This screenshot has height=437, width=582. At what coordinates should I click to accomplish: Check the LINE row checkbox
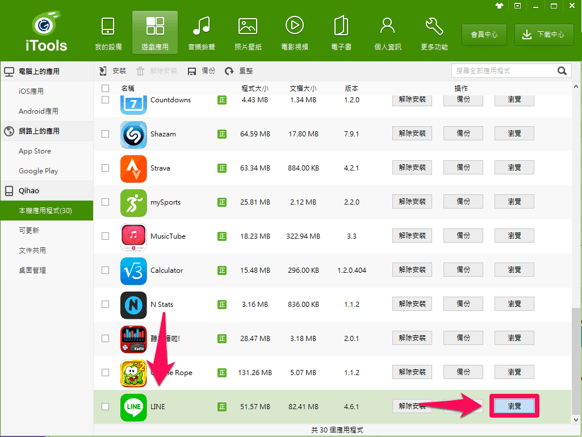106,406
